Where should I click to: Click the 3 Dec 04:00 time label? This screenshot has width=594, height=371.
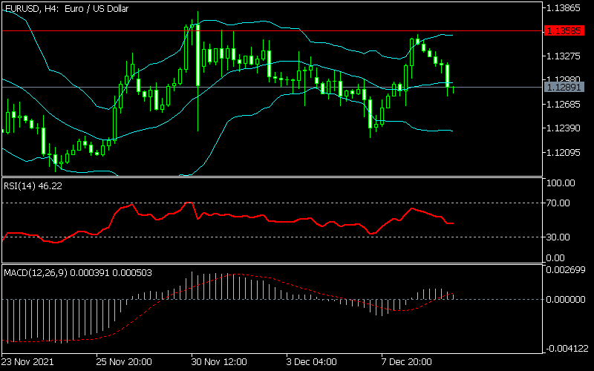coord(311,361)
